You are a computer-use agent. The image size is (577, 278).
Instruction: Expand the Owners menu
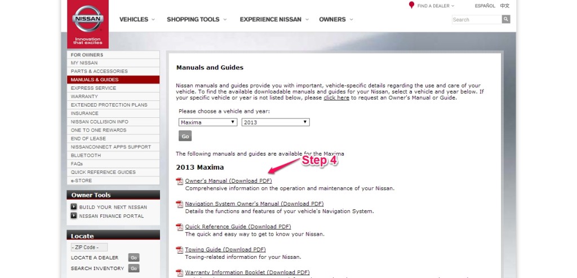[336, 20]
